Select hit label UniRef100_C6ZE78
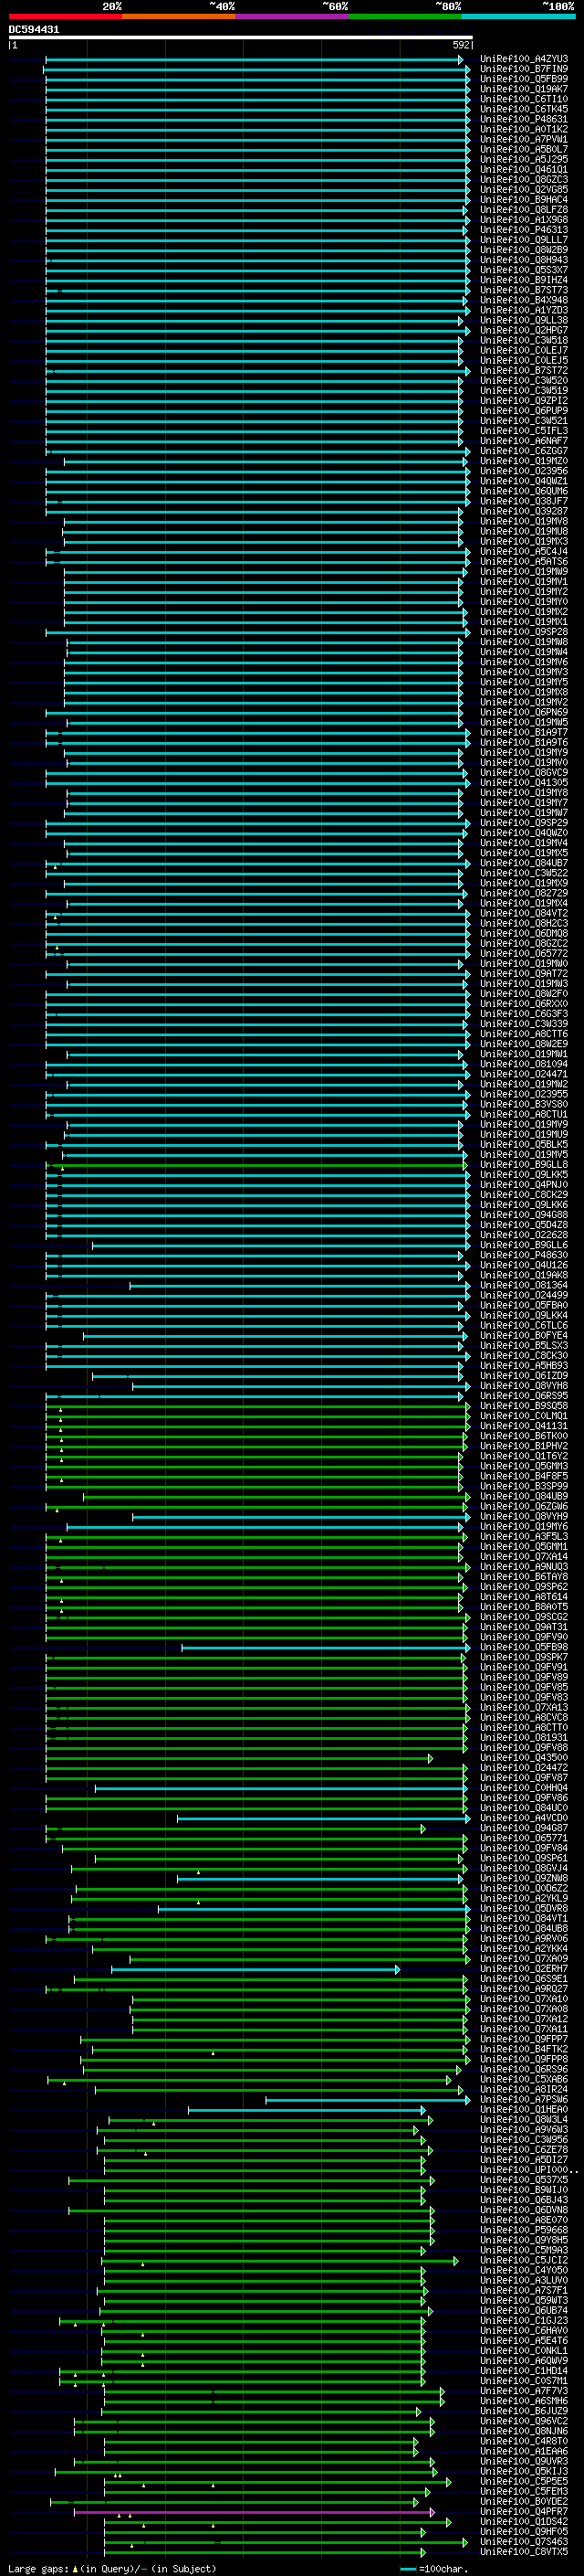Image resolution: width=584 pixels, height=2576 pixels. [x=524, y=2150]
